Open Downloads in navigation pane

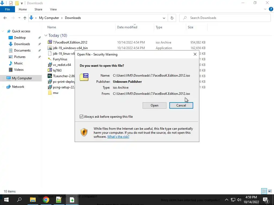coord(22,44)
